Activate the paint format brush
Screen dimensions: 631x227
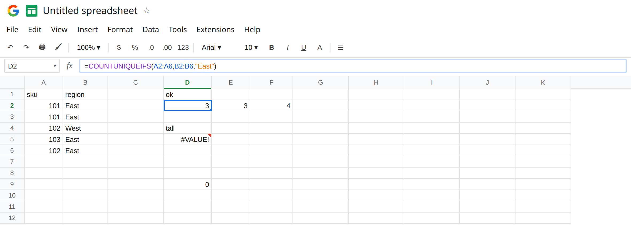coord(58,47)
